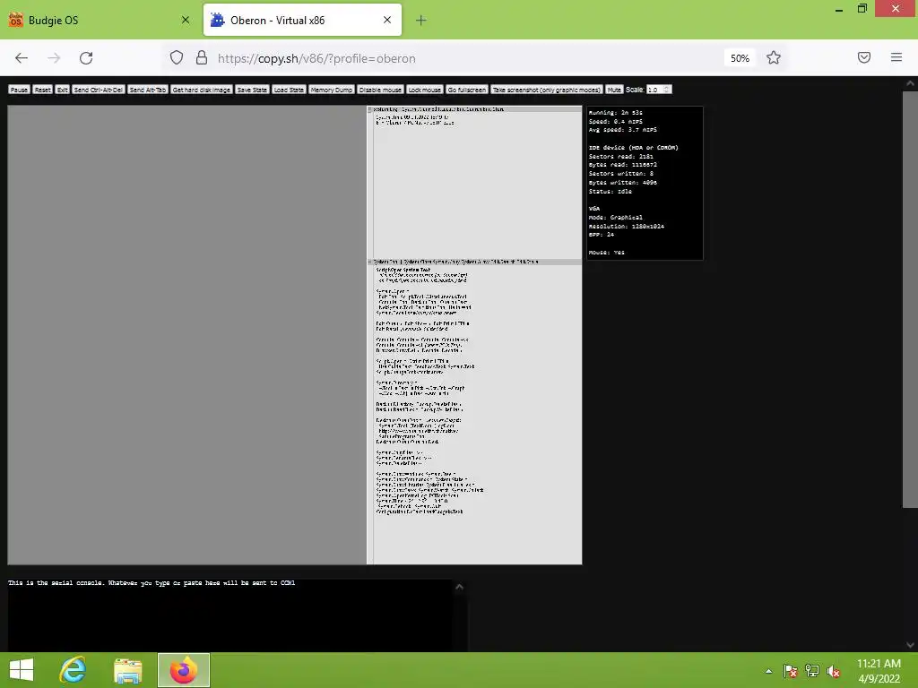Click the Scale stepper arrows
This screenshot has height=688, width=918.
667,90
